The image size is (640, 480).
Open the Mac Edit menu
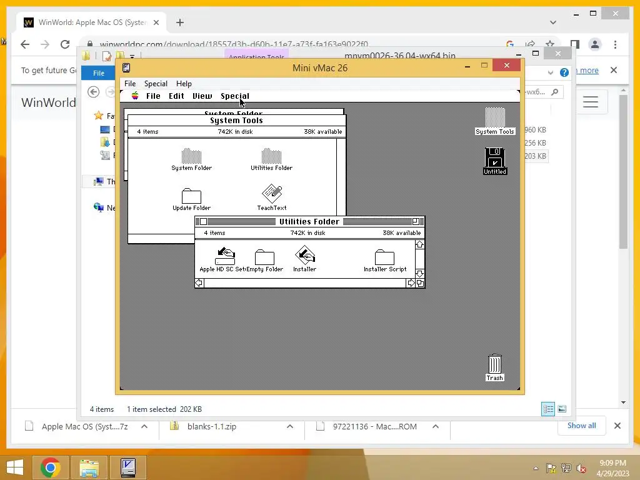point(176,96)
